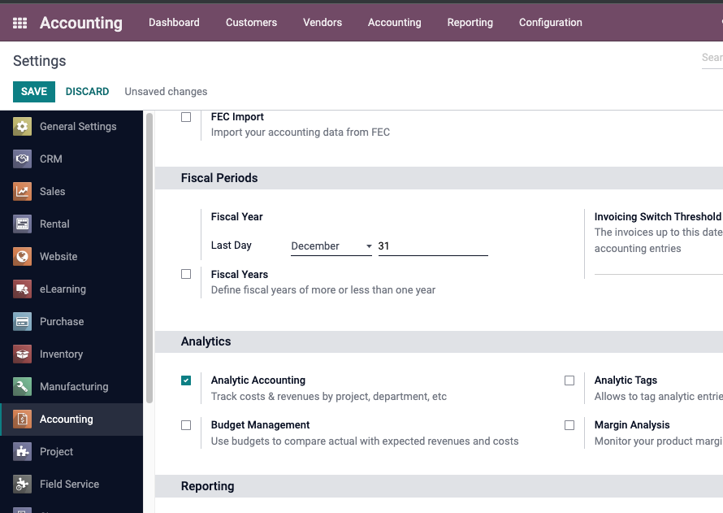Click the Website globe icon in sidebar

[23, 257]
